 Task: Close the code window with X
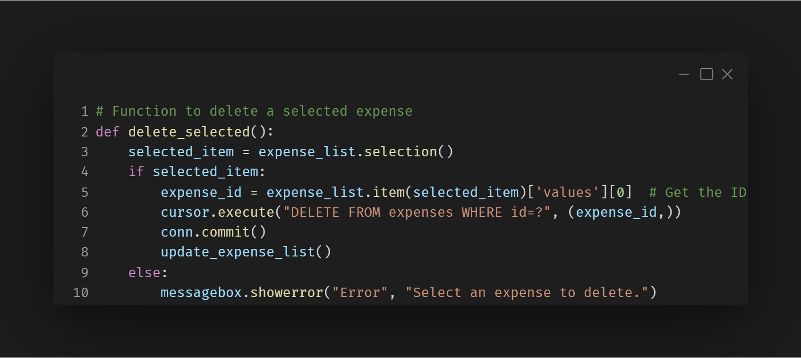pyautogui.click(x=727, y=75)
